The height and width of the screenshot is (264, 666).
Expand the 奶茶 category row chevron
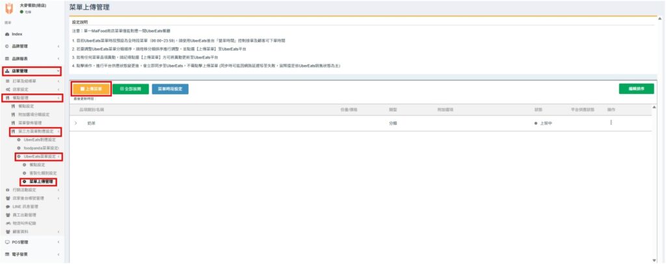coord(75,123)
